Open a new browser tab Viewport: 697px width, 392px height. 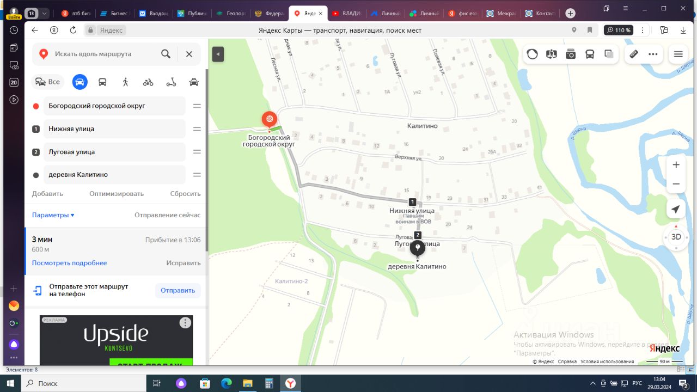(x=570, y=13)
